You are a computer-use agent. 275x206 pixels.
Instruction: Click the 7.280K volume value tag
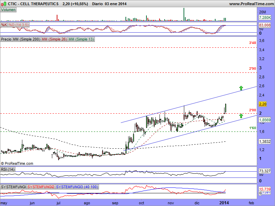(x=265, y=18)
